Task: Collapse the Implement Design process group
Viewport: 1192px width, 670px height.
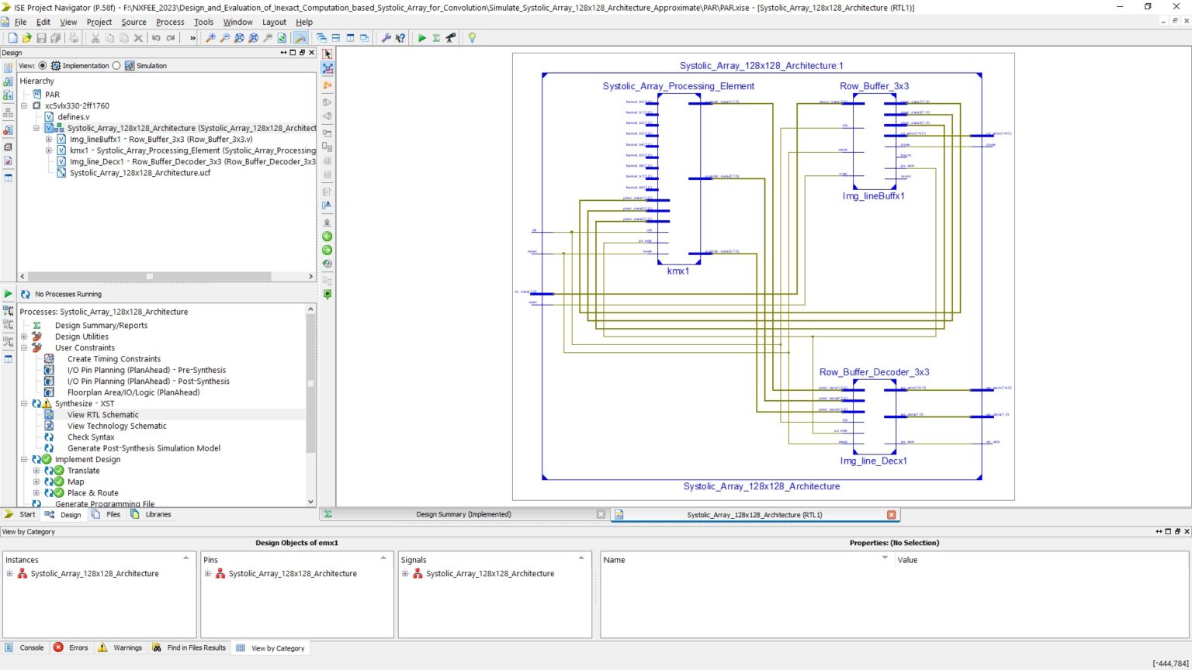Action: pos(24,459)
